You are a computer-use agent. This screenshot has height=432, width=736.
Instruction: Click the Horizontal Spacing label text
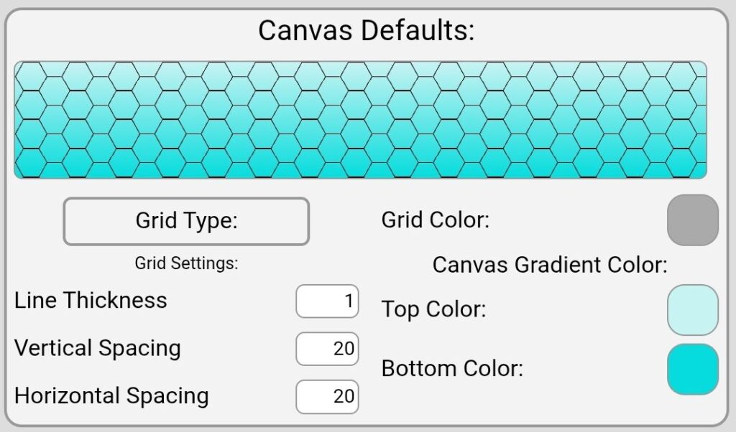point(111,395)
